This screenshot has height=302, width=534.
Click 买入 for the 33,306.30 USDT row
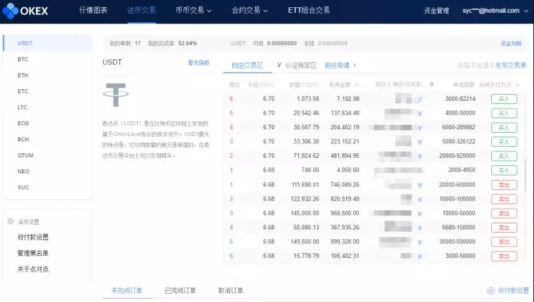[x=504, y=142]
